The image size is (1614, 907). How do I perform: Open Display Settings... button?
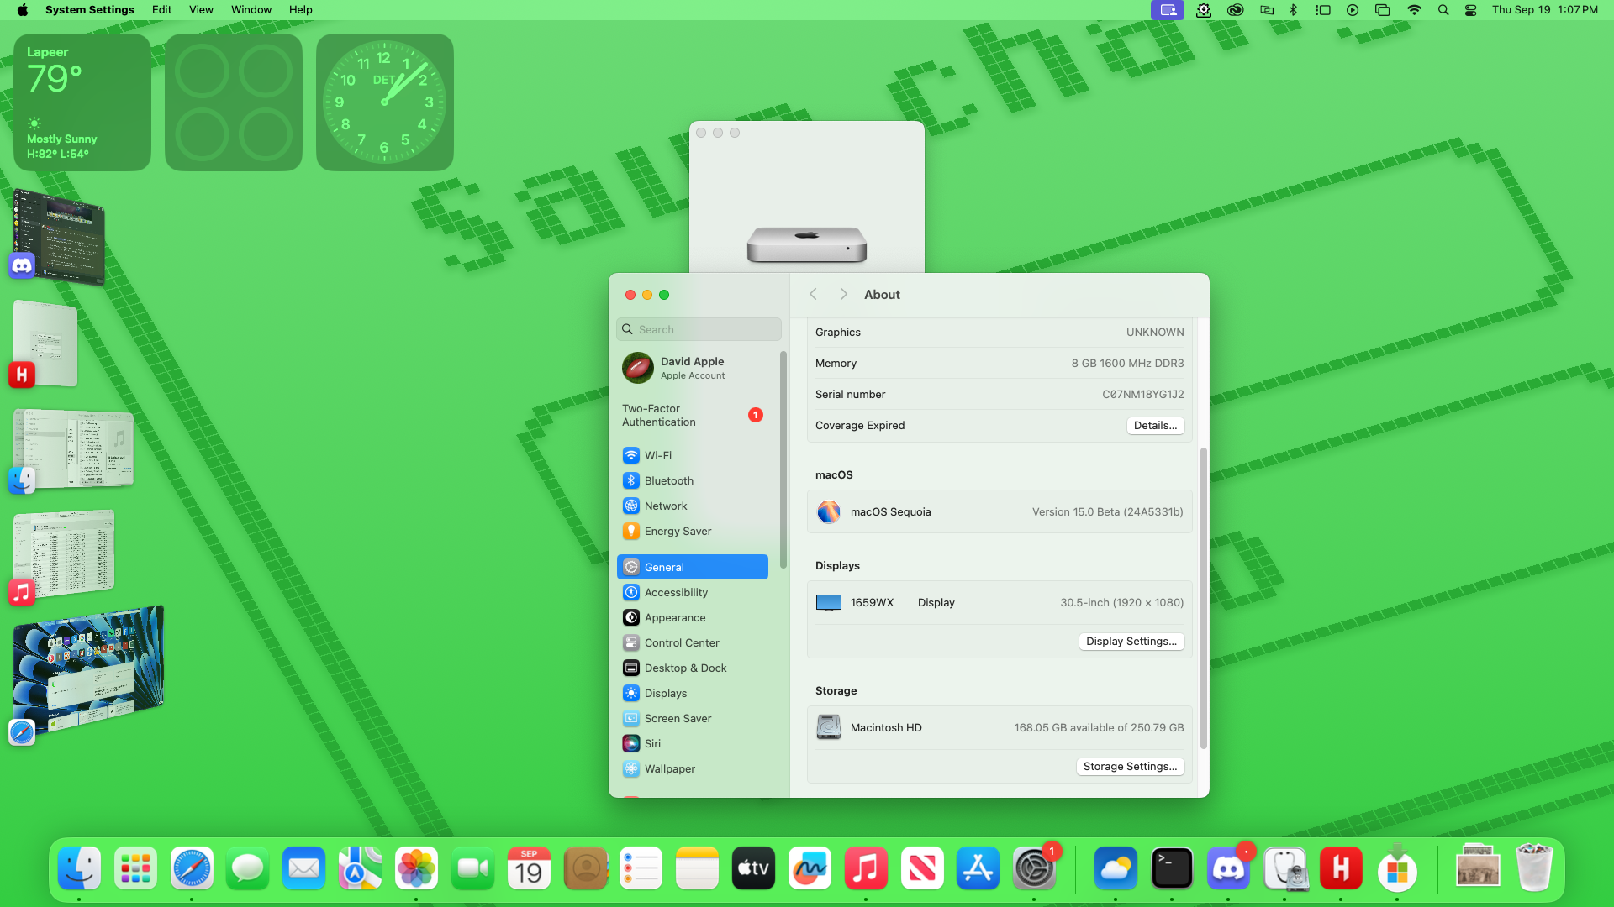(x=1131, y=642)
